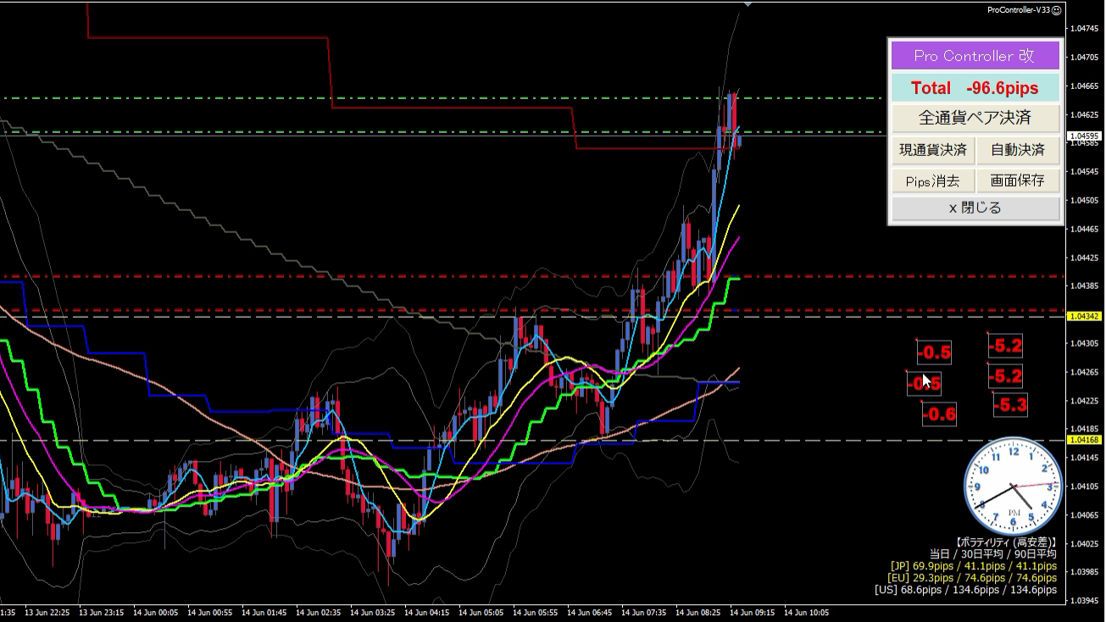Click the 14 Jun 08:25 time axis label
The height and width of the screenshot is (622, 1106).
point(698,612)
